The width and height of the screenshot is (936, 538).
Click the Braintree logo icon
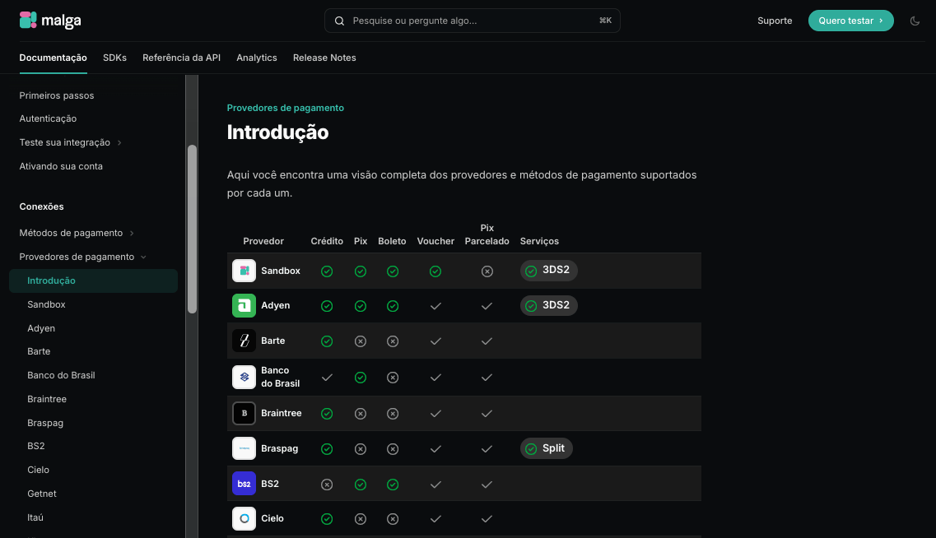tap(244, 413)
